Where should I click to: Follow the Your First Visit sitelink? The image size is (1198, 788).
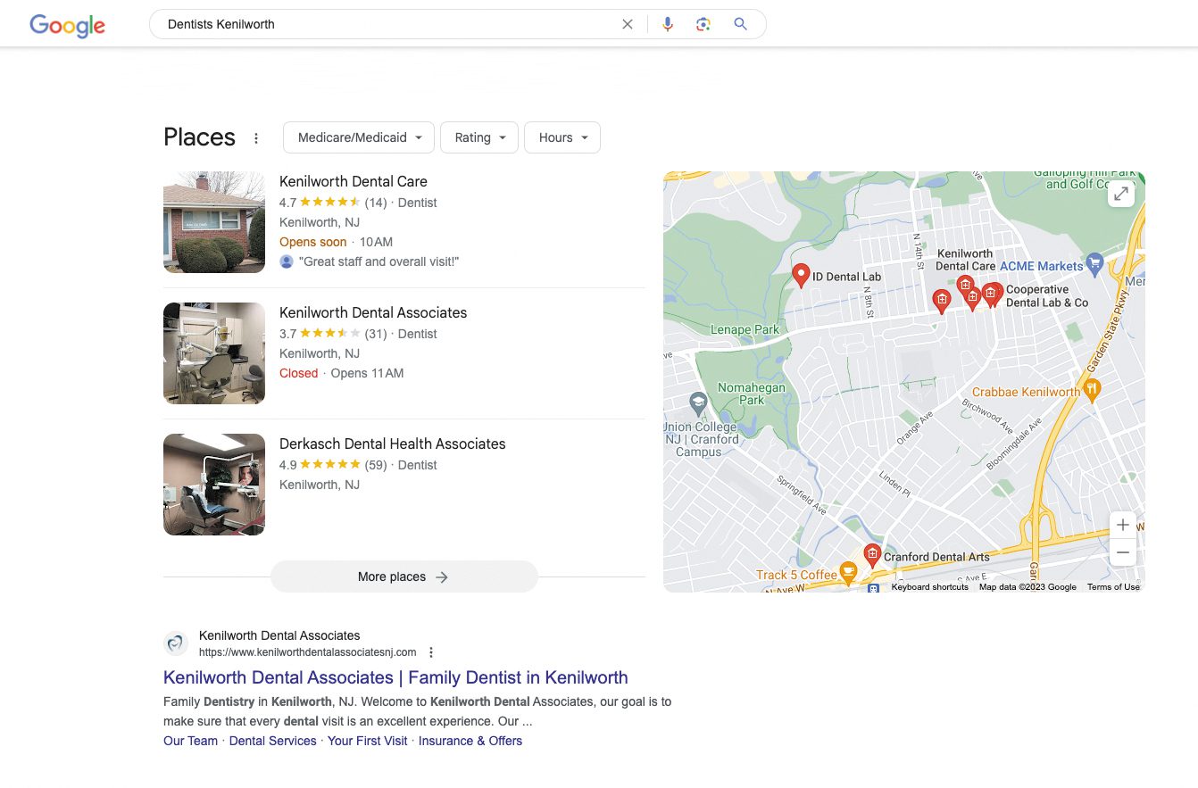367,741
